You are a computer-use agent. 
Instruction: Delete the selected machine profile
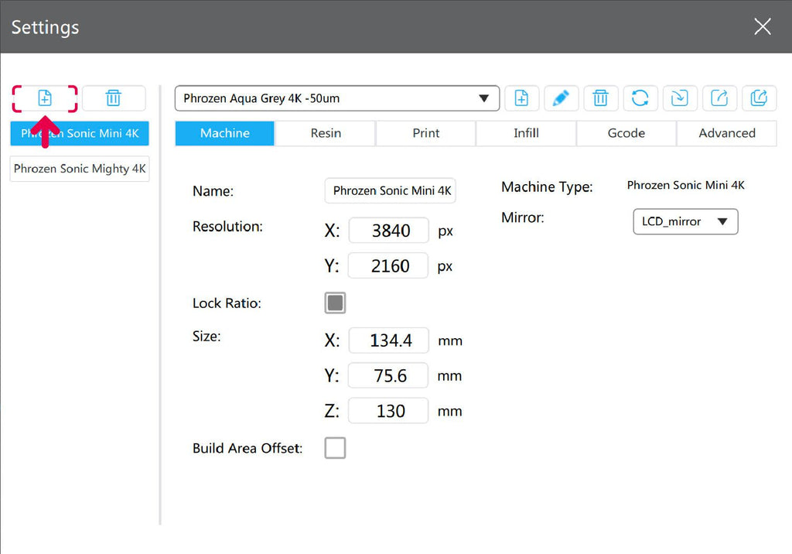114,98
